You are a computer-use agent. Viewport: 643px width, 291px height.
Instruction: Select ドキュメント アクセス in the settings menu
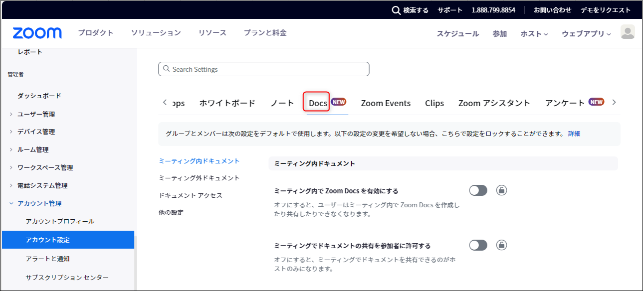[192, 195]
